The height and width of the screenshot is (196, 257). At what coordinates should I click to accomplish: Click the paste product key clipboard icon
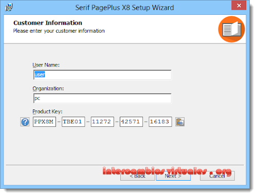click(180, 122)
